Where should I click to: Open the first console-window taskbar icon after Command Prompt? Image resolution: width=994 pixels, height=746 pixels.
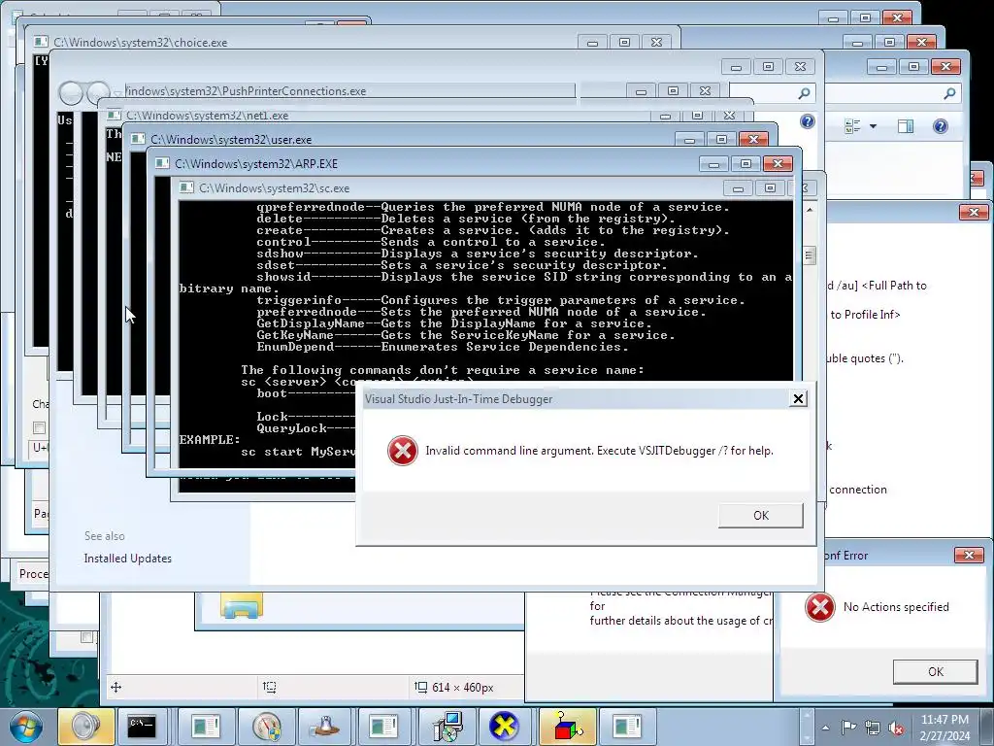tap(206, 727)
